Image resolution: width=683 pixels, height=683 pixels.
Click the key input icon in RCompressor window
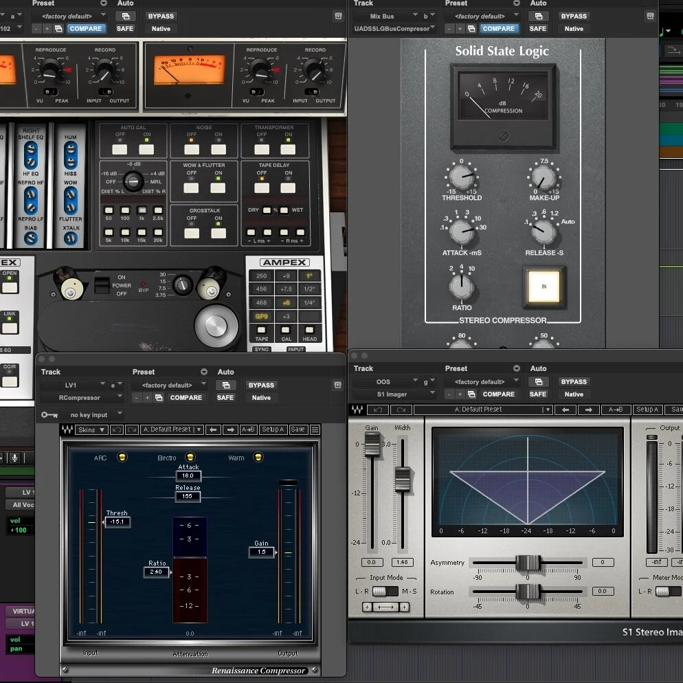(49, 415)
